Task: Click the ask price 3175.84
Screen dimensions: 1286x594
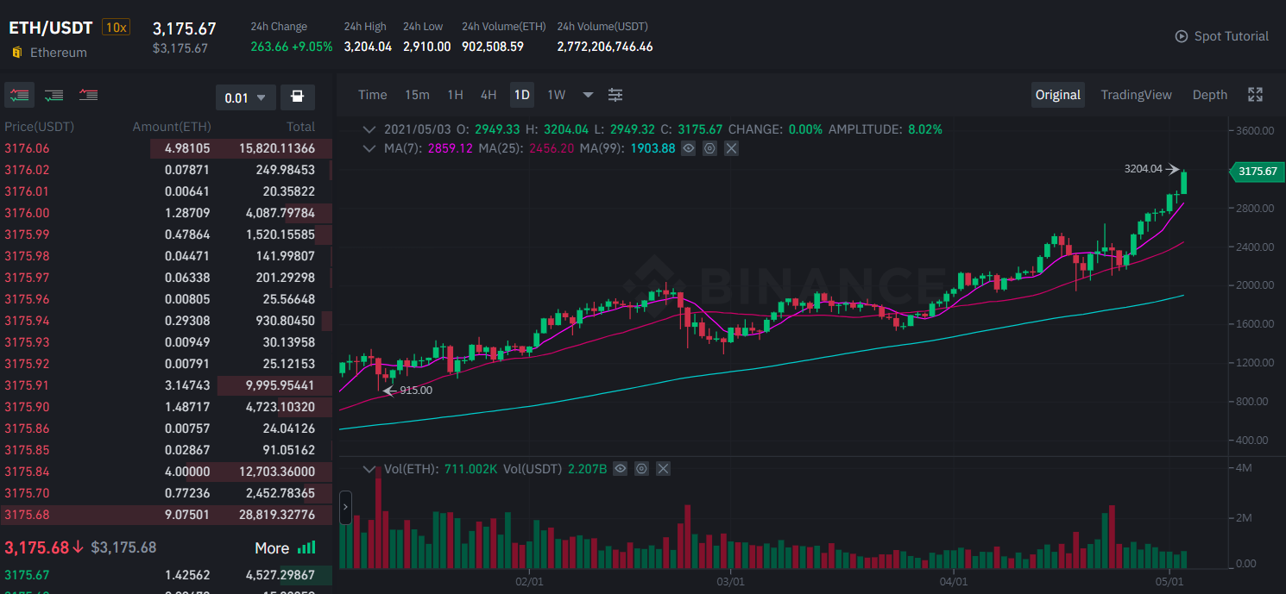Action: tap(27, 472)
